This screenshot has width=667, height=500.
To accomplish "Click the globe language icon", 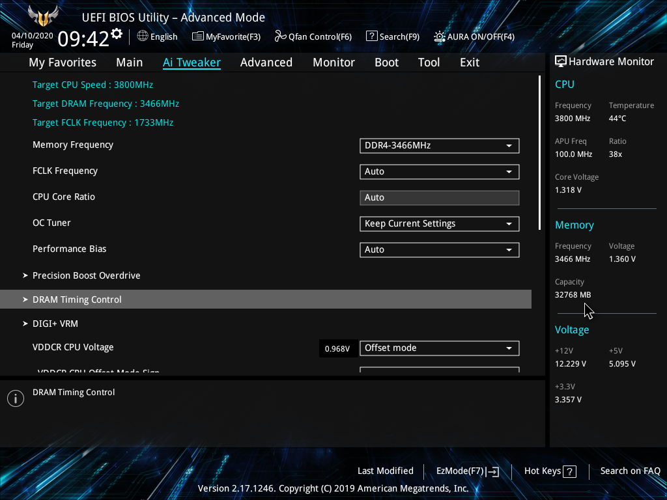I will pos(143,36).
